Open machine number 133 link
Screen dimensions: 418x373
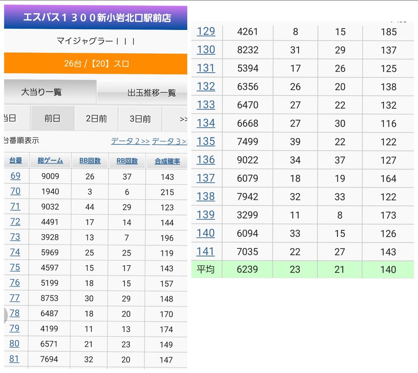tap(206, 105)
